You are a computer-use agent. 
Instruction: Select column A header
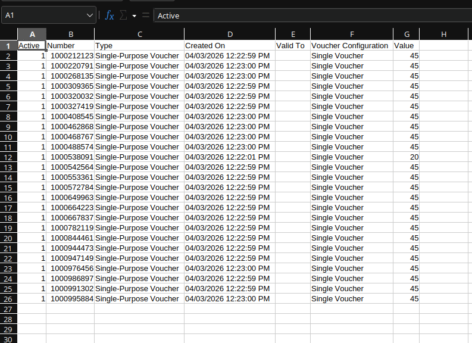pyautogui.click(x=32, y=35)
